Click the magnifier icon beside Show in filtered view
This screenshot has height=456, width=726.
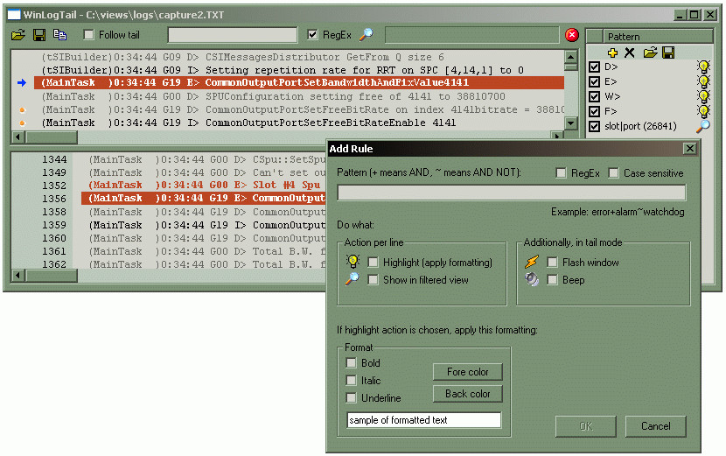[352, 279]
